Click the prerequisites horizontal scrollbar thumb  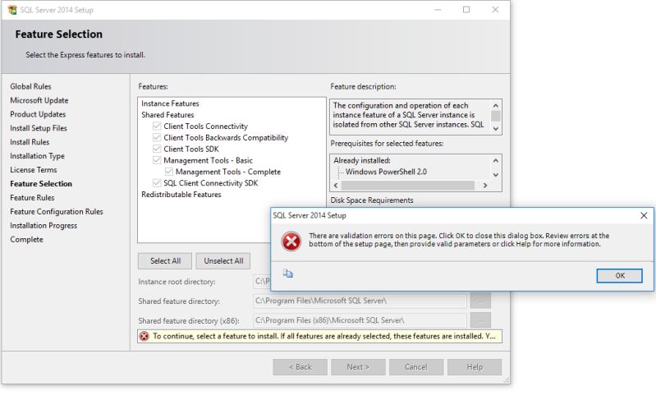point(408,186)
